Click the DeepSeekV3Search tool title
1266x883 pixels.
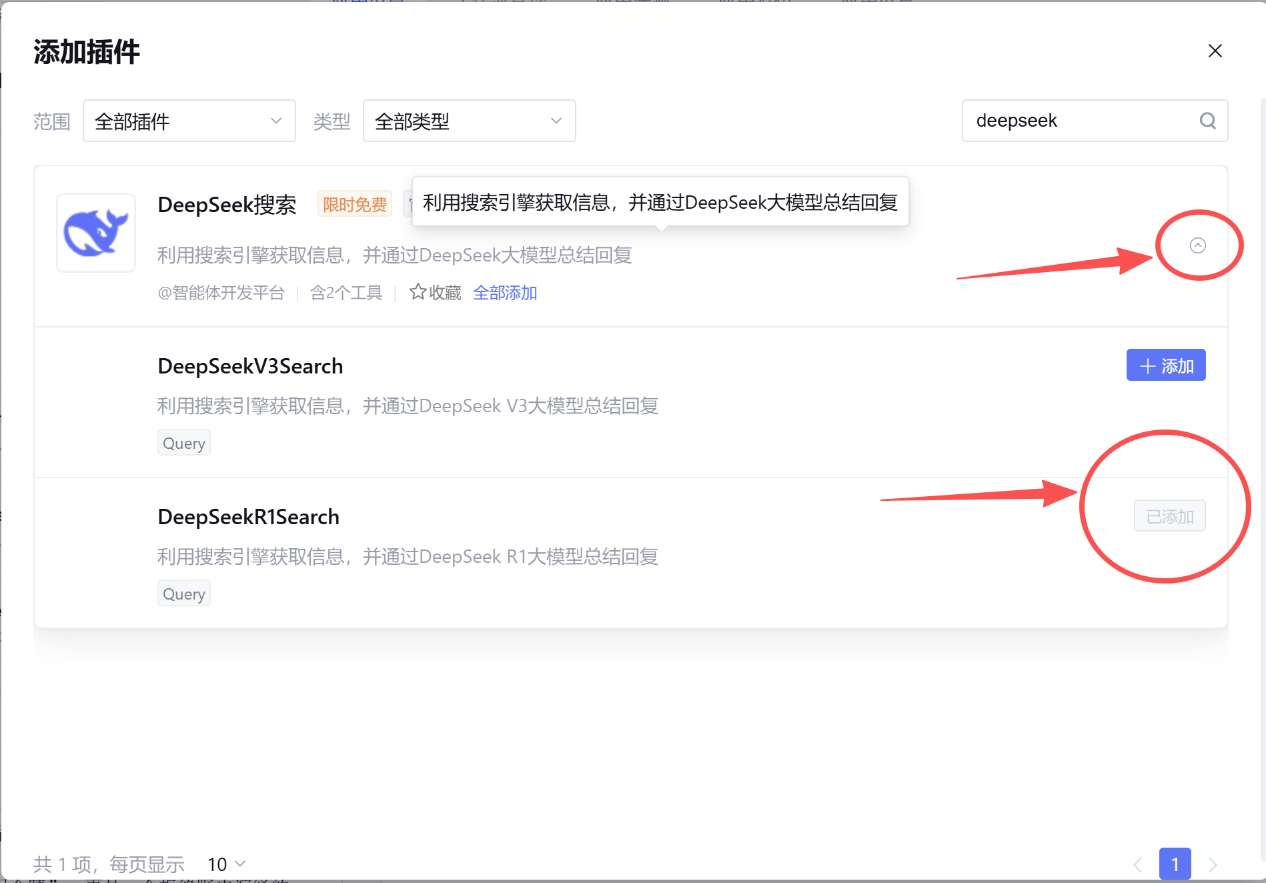[250, 366]
